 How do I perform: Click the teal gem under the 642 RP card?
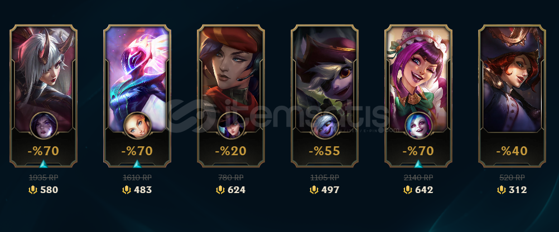point(418,164)
